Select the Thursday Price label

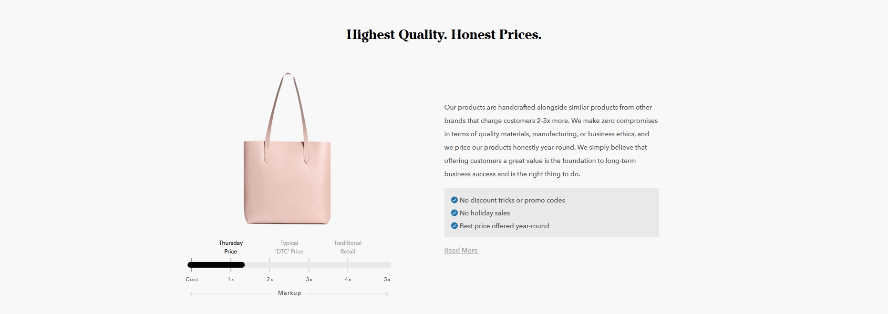point(231,247)
